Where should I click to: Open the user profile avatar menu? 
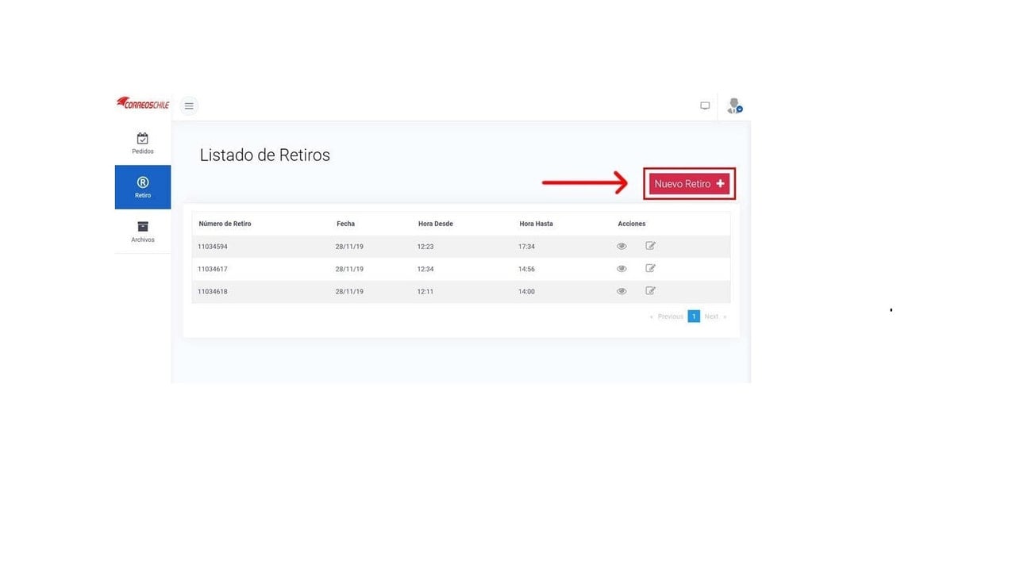point(734,105)
